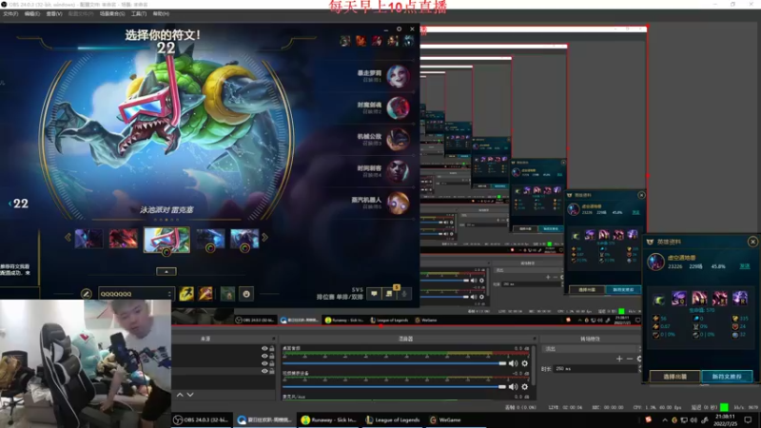
Task: Switch to OBS 24.0.3 in the taskbar
Action: pos(203,420)
